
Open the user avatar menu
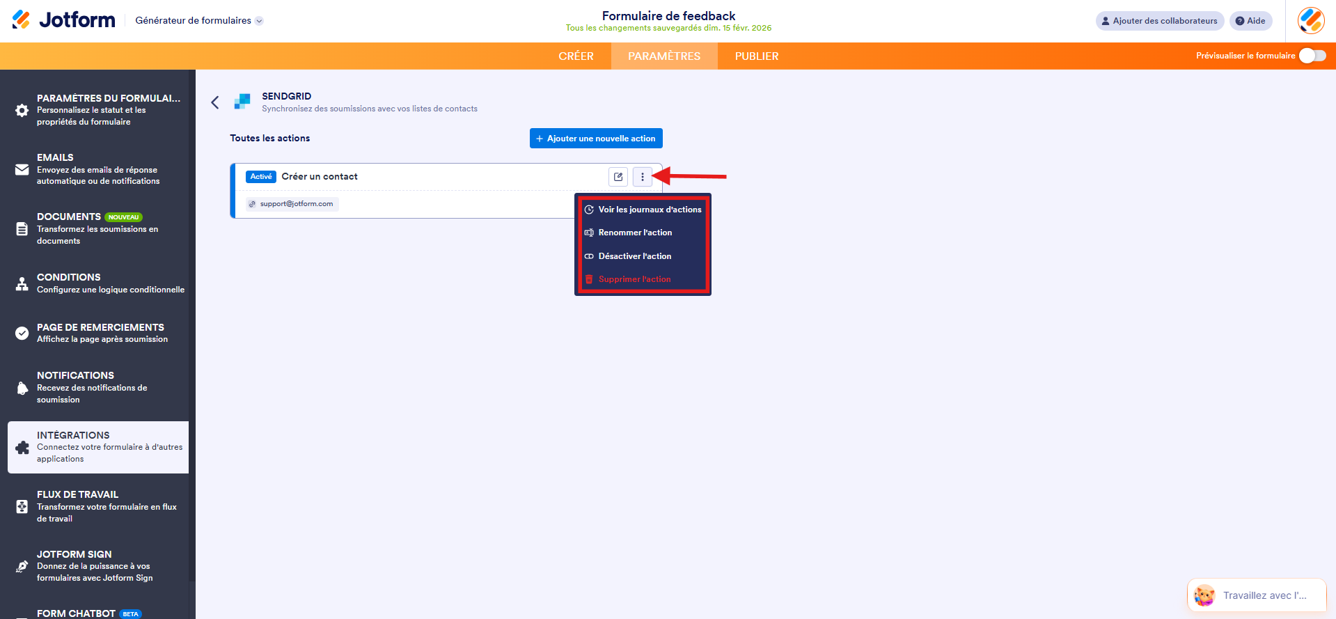(x=1311, y=21)
